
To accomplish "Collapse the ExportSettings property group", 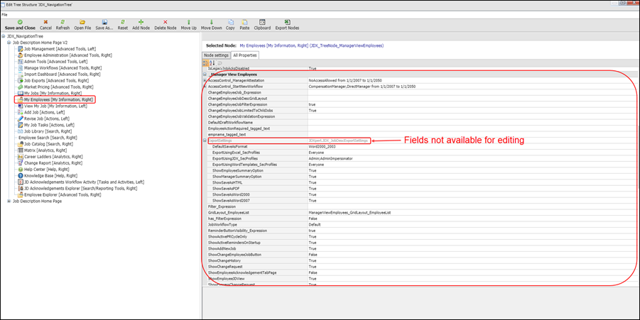I will click(x=205, y=140).
